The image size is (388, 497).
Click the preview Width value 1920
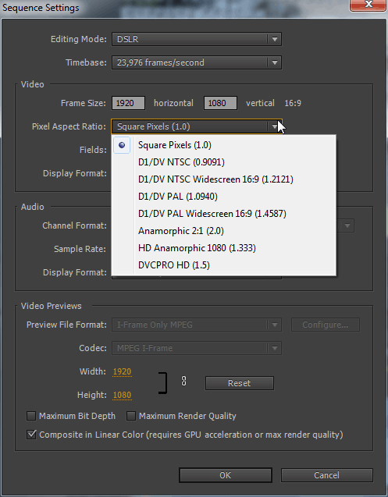pos(122,371)
